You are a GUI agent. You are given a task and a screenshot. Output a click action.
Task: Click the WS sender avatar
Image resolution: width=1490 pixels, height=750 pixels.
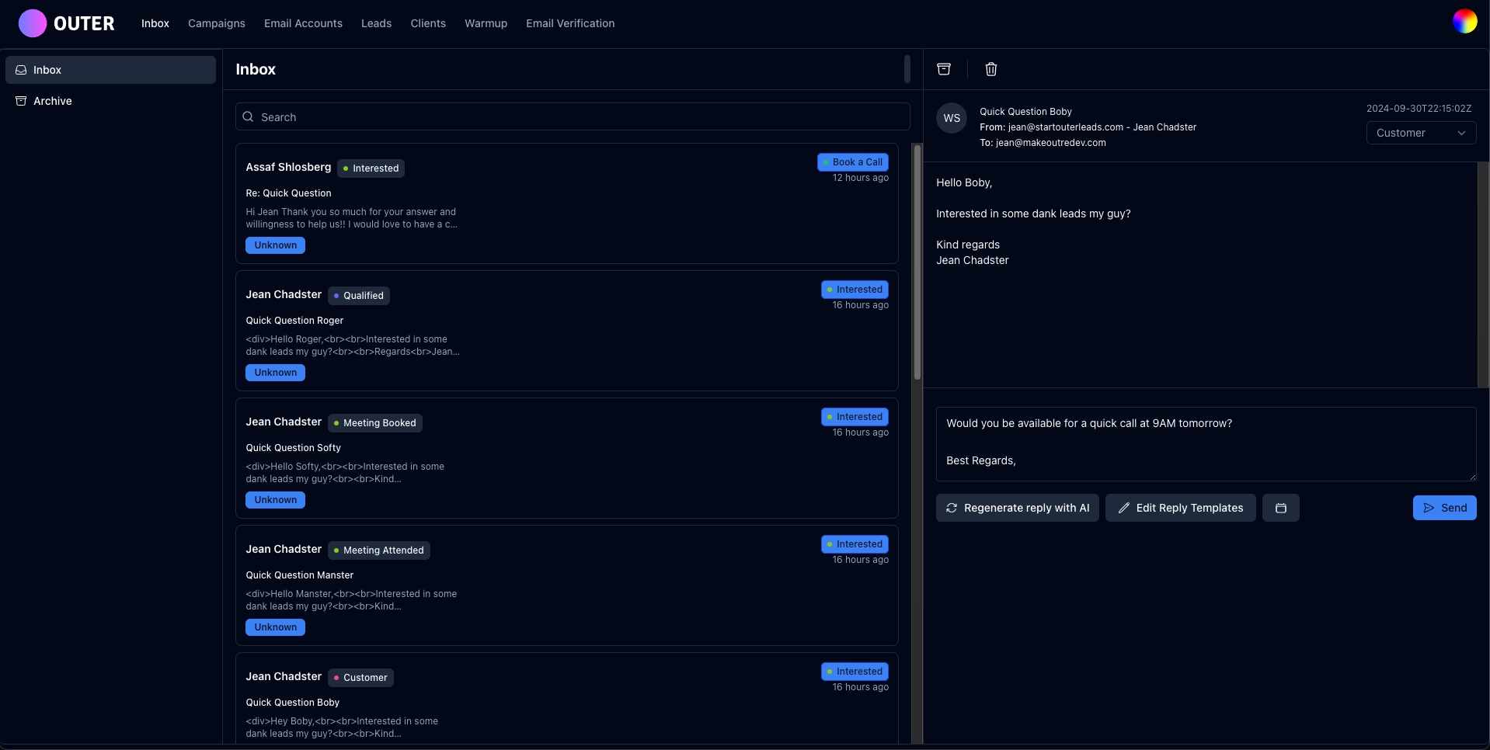[952, 119]
